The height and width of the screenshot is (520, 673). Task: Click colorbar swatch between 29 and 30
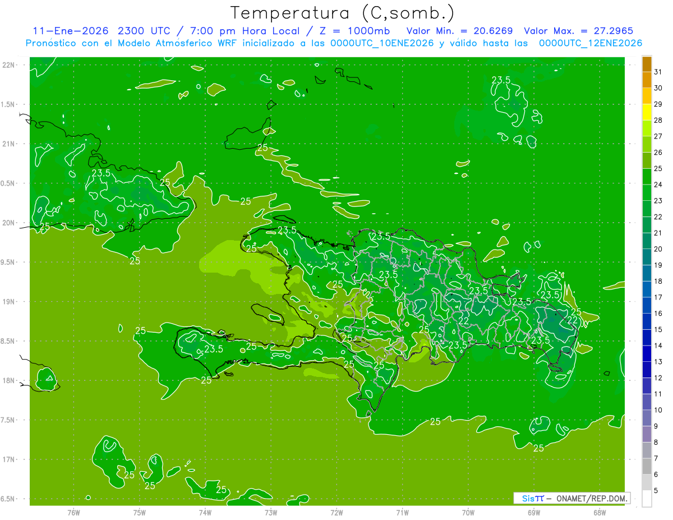pos(647,96)
